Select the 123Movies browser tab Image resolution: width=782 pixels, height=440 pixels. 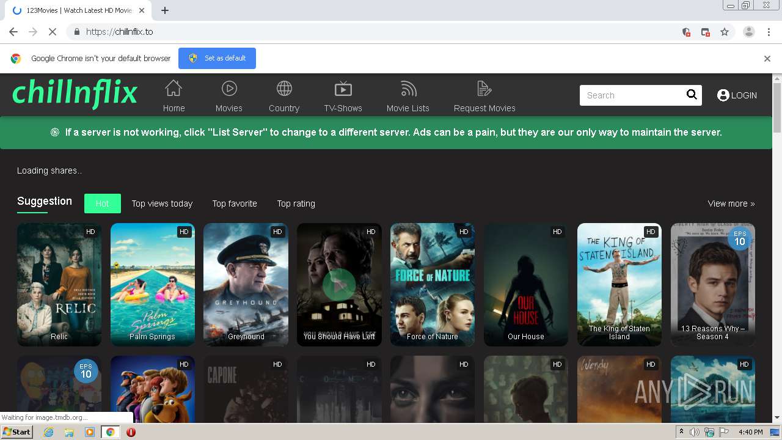click(78, 10)
